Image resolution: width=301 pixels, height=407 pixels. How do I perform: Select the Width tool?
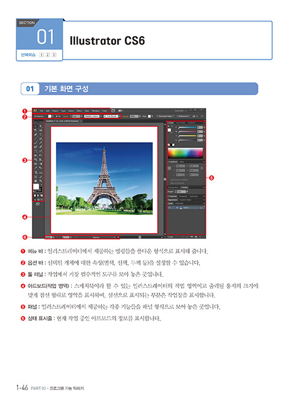coord(36,155)
